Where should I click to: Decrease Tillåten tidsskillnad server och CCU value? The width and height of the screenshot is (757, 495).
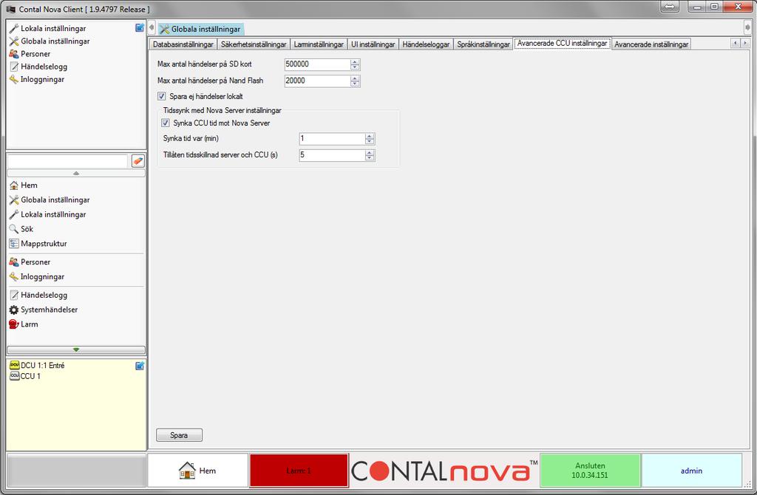point(370,158)
